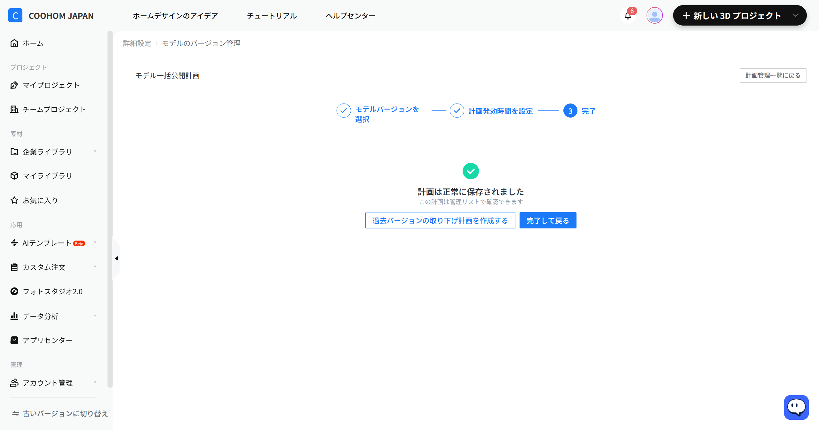The height and width of the screenshot is (430, 819).
Task: Click the 完了 step label
Action: click(x=589, y=111)
